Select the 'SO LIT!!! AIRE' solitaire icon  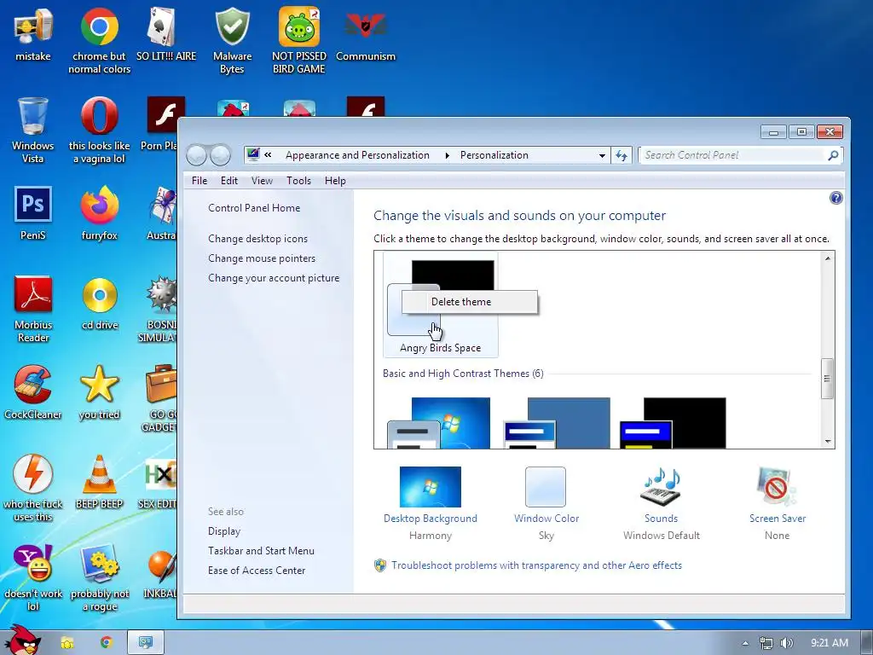click(x=166, y=34)
